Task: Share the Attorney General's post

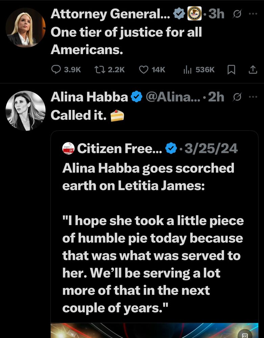Action: tap(252, 69)
